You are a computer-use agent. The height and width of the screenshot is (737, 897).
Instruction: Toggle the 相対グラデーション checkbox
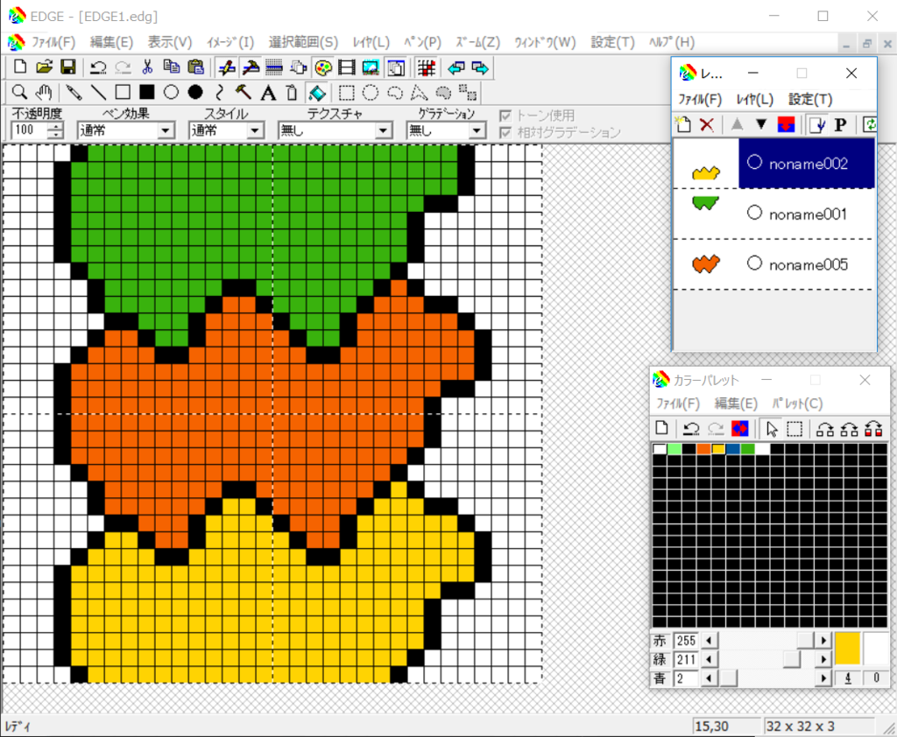pyautogui.click(x=505, y=133)
